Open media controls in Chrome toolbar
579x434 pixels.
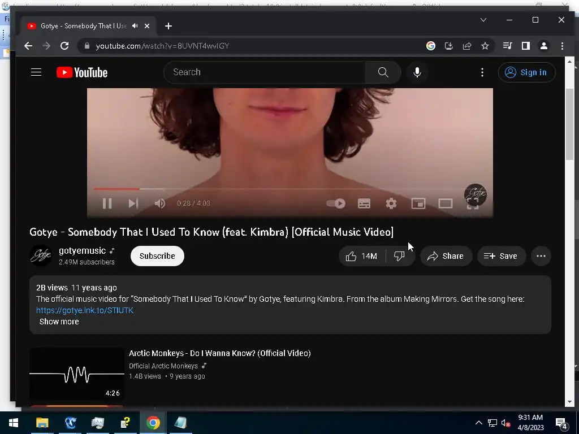coord(507,46)
